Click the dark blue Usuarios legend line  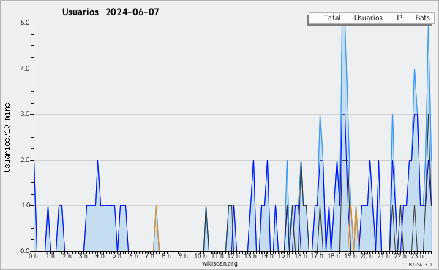[347, 18]
